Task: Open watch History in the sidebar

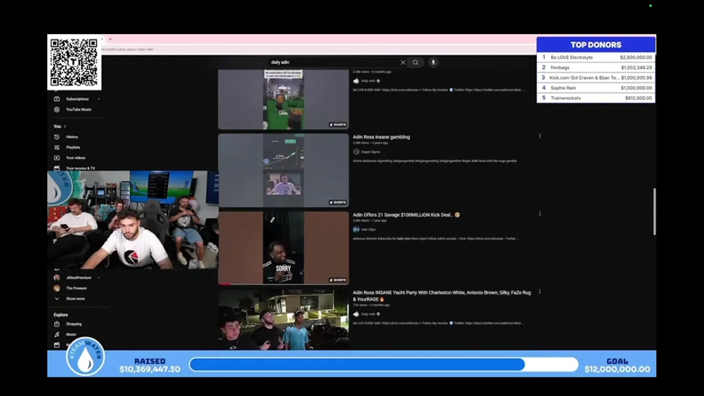Action: [x=72, y=137]
